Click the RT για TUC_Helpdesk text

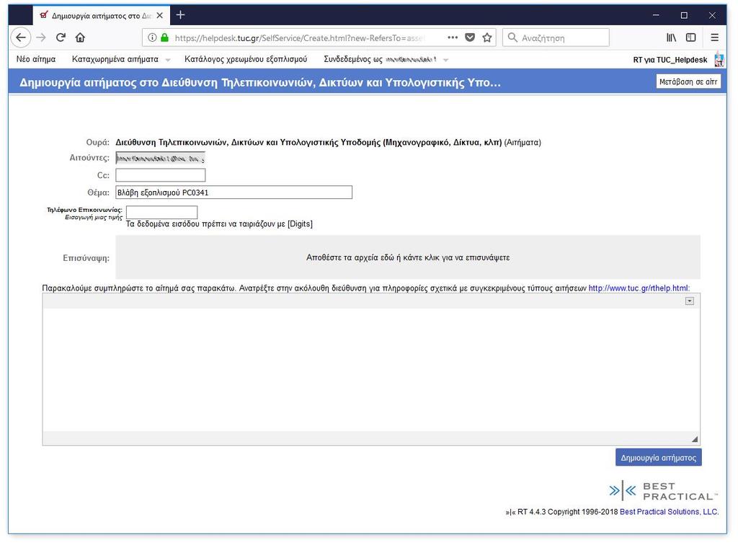click(670, 60)
